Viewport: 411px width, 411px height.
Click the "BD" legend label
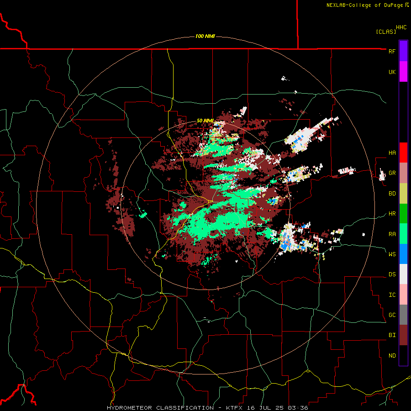392,194
